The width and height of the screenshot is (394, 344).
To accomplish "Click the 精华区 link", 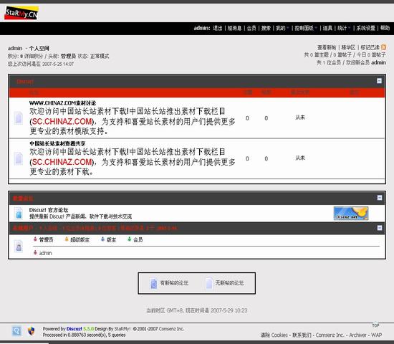I will point(348,47).
